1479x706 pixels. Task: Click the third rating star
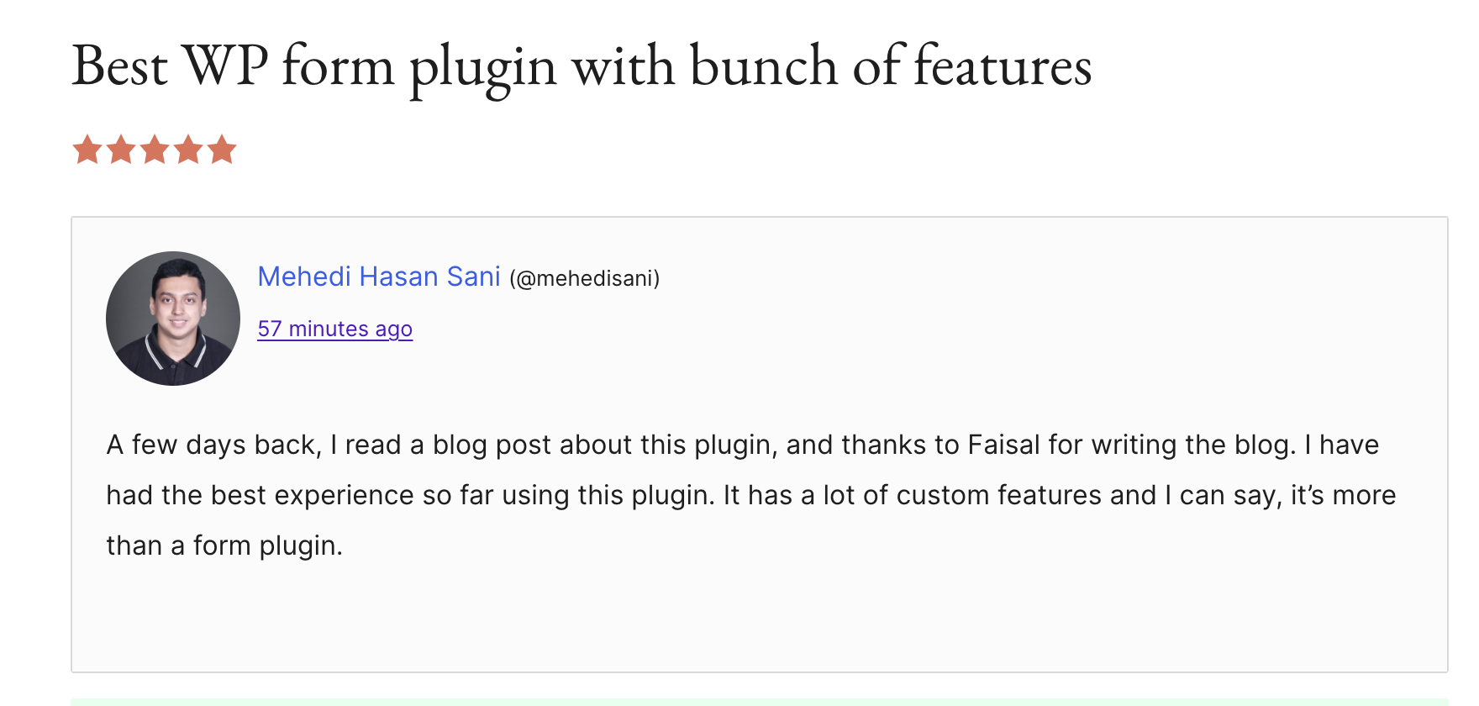click(155, 150)
